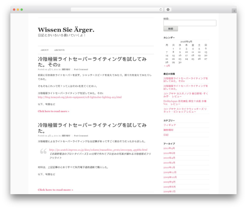
Task: Open the フィギュア category in sidebar
Action: [x=169, y=125]
